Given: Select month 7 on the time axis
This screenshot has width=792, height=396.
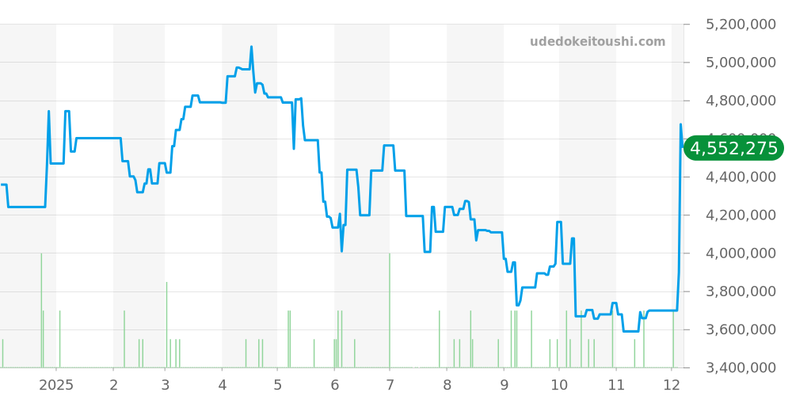Looking at the screenshot, I should tap(390, 385).
